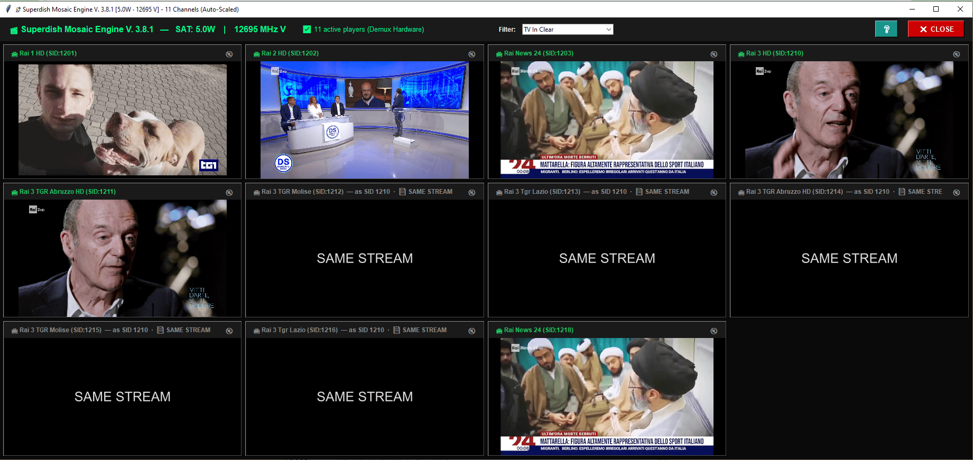Unmute Rai 3 HD (SID:1210) via speaker icon
Viewport: 973px width, 460px height.
957,54
